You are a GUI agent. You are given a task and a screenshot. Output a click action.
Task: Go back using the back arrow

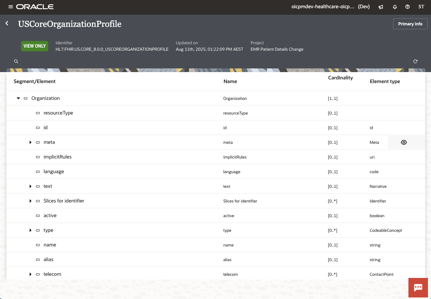[7, 23]
